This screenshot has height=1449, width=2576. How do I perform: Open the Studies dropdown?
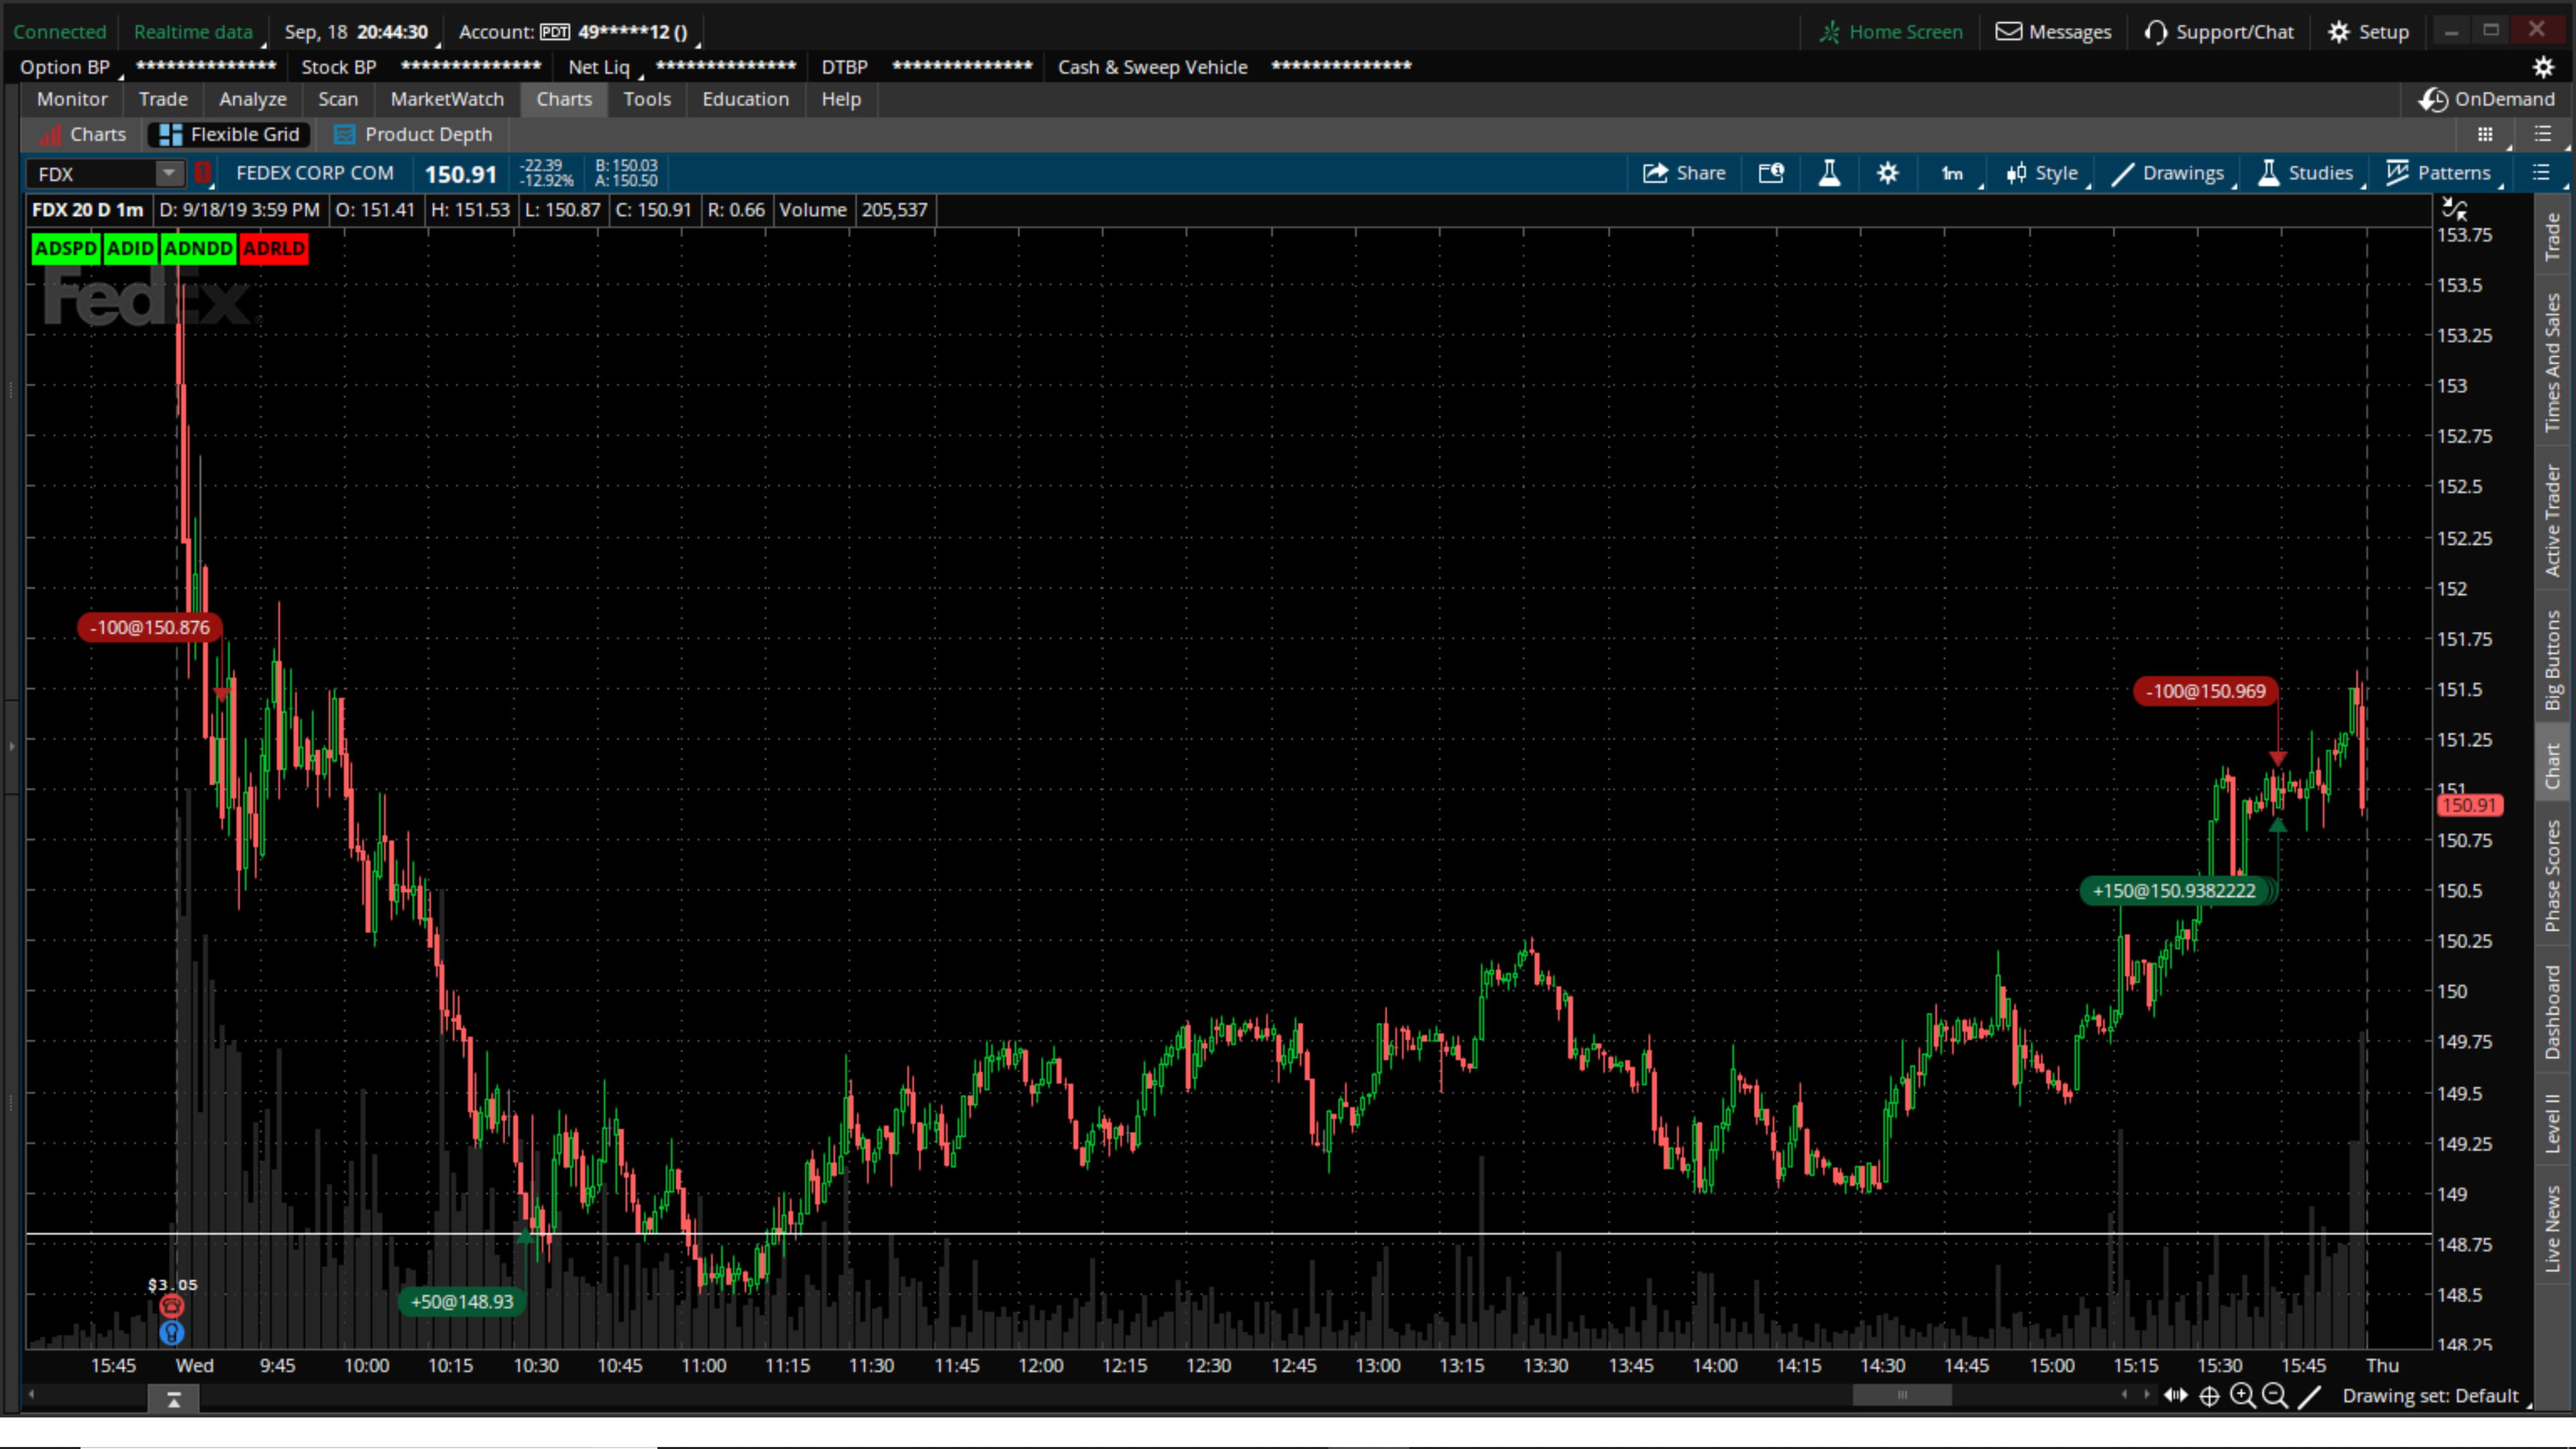tap(2310, 173)
